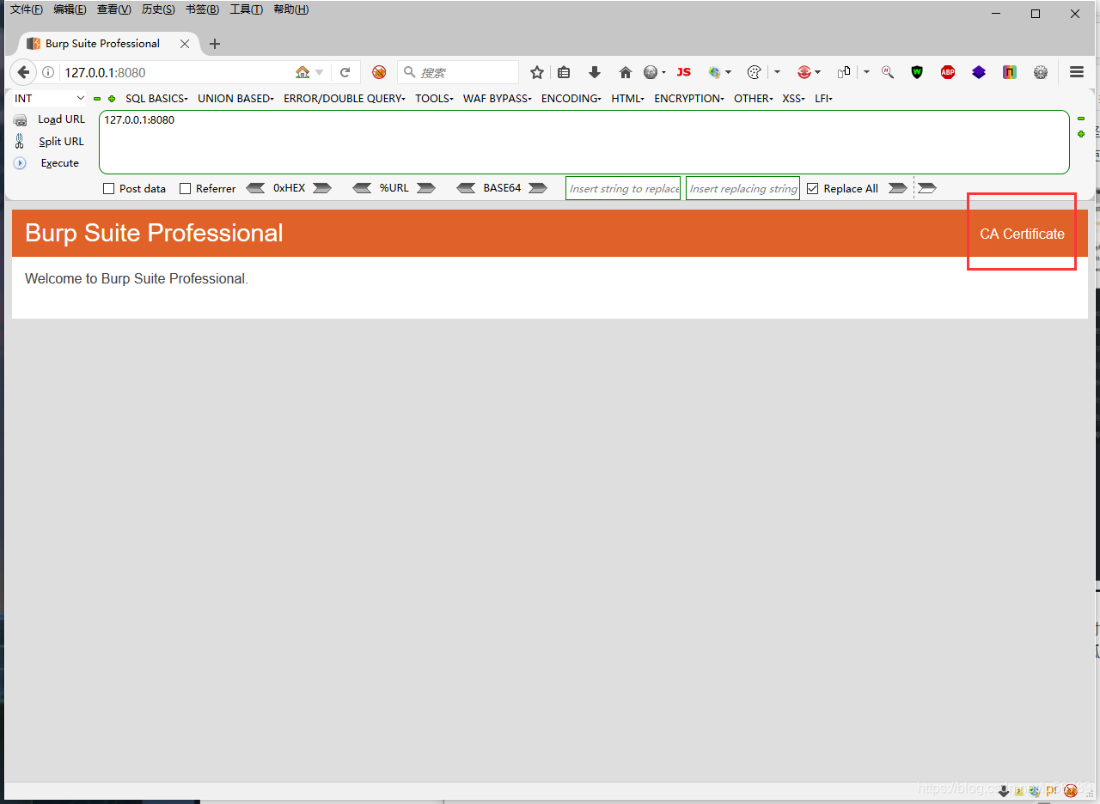Click the Insert replacing string field
1100x804 pixels.
[742, 188]
